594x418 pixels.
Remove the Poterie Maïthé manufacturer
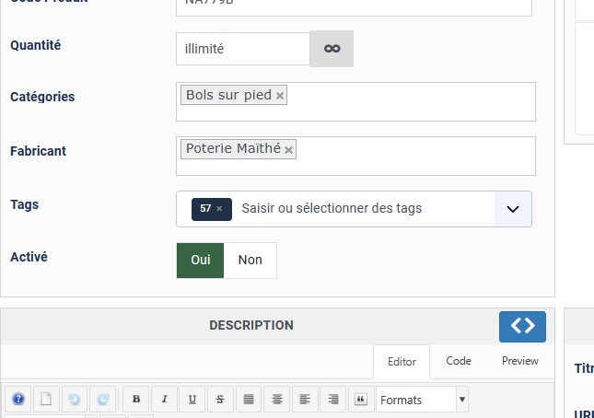[289, 149]
